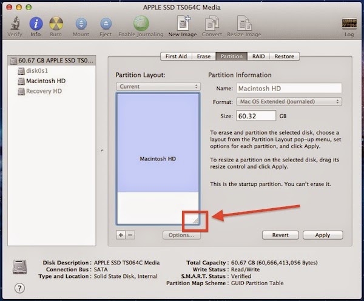Switch to the First Aid tab

tap(176, 56)
